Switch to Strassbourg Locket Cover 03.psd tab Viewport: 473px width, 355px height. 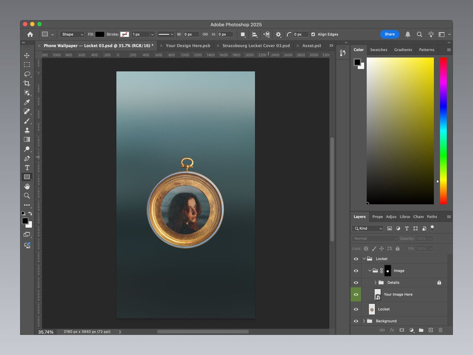pos(256,46)
